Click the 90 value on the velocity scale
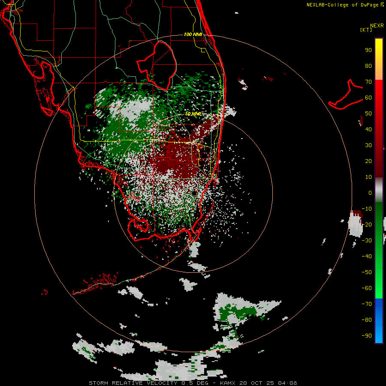Image resolution: width=386 pixels, height=386 pixels. 368,50
